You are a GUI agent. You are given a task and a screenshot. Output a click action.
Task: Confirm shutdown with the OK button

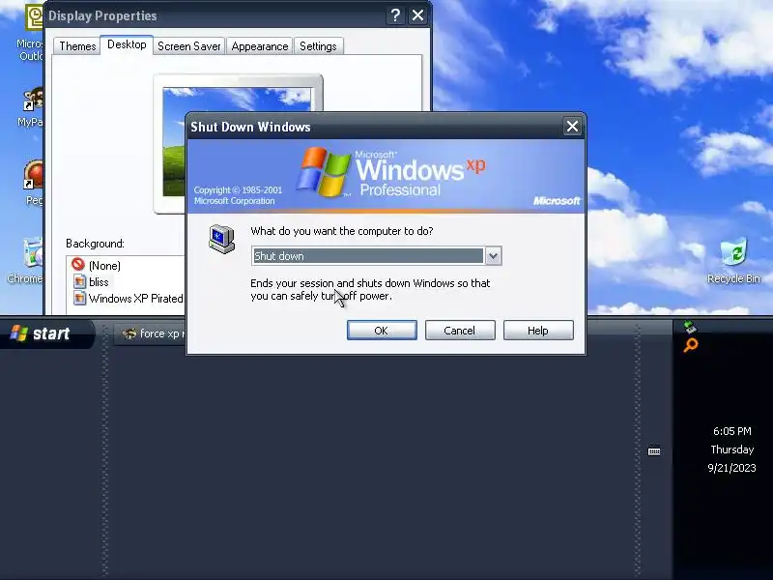[382, 331]
